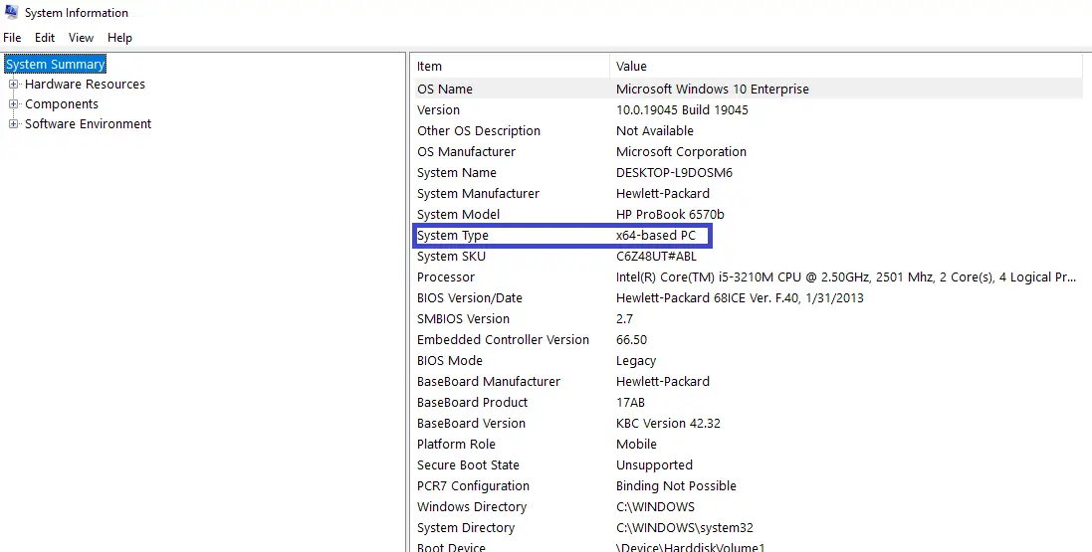
Task: Select the BaseBoard Version row label
Action: coord(471,424)
